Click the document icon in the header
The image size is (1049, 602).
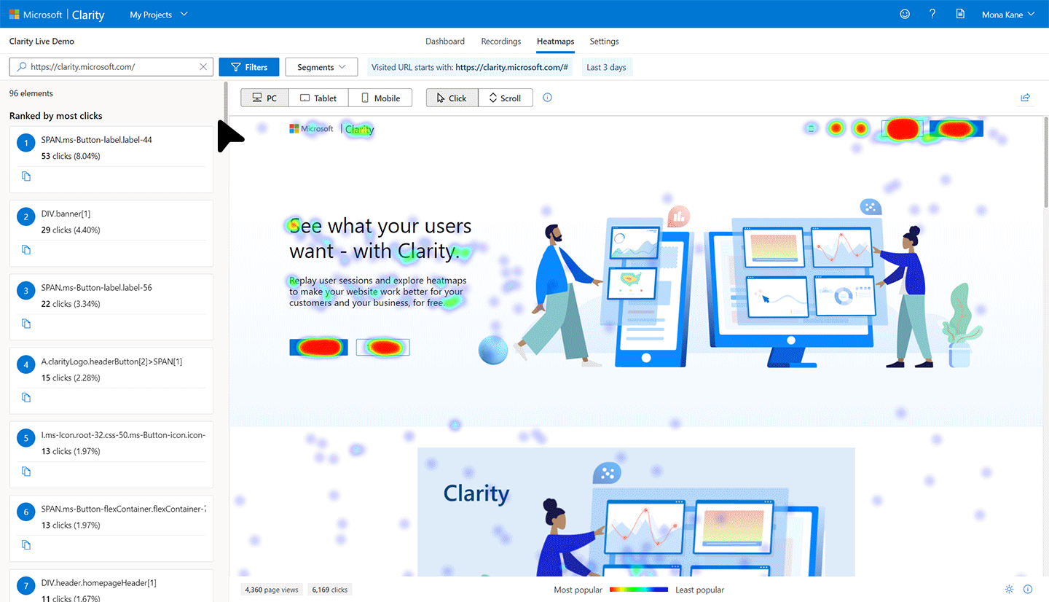tap(960, 14)
